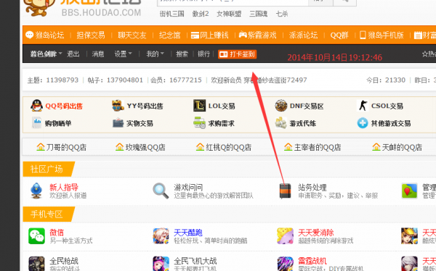Image resolution: width=436 pixels, height=271 pixels.
Task: Click the house icon beside 刀哥的QQ店
Action: tap(41, 147)
